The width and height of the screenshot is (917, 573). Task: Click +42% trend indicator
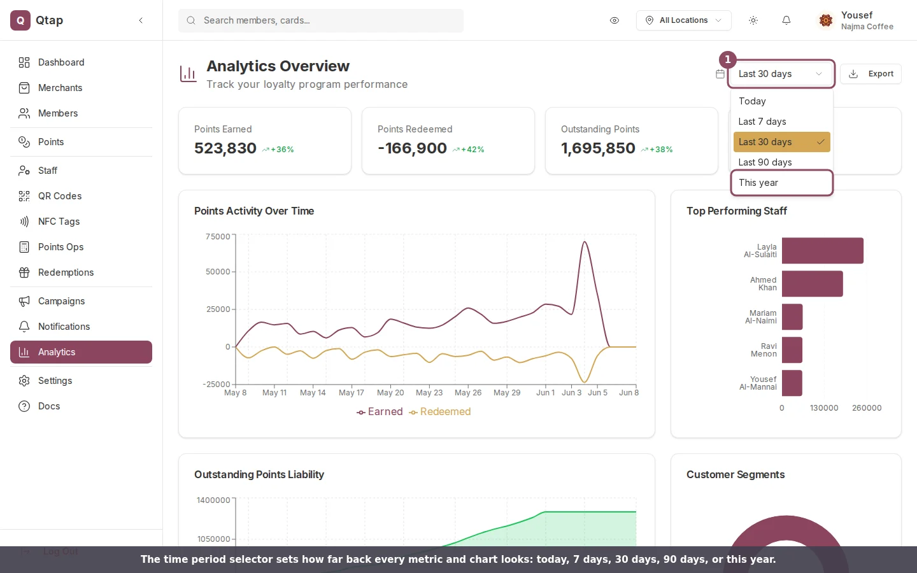point(469,150)
